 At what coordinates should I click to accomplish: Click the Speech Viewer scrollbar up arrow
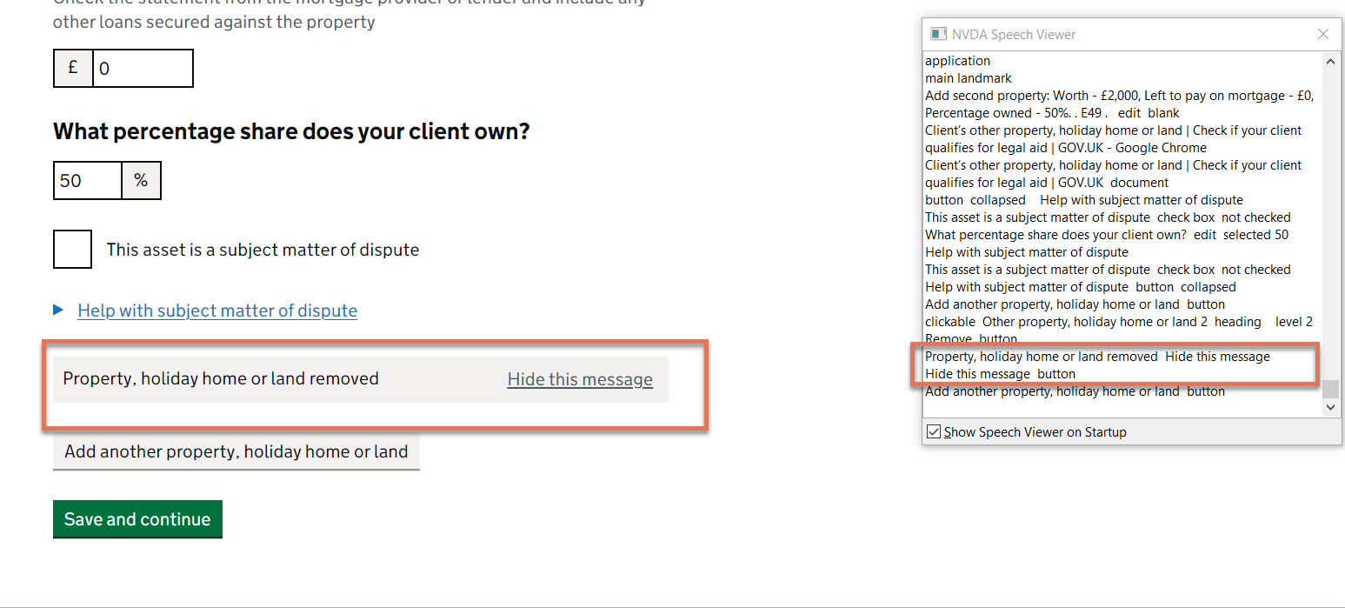(1330, 61)
